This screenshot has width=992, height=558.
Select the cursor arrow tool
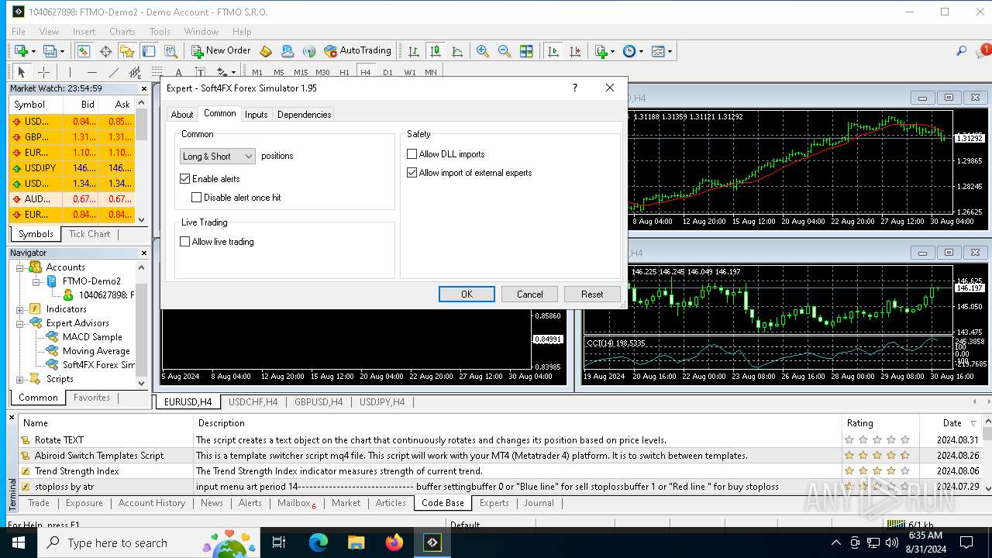tap(22, 72)
